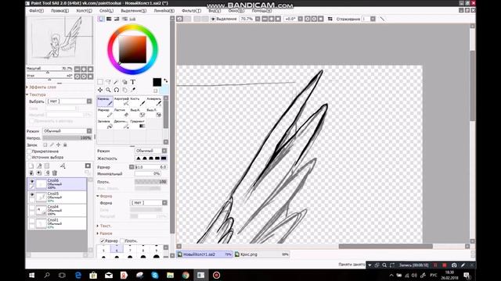This screenshot has height=281, width=501.
Task: Select the Аэрограф (Airbrush) tool
Action: (x=121, y=101)
